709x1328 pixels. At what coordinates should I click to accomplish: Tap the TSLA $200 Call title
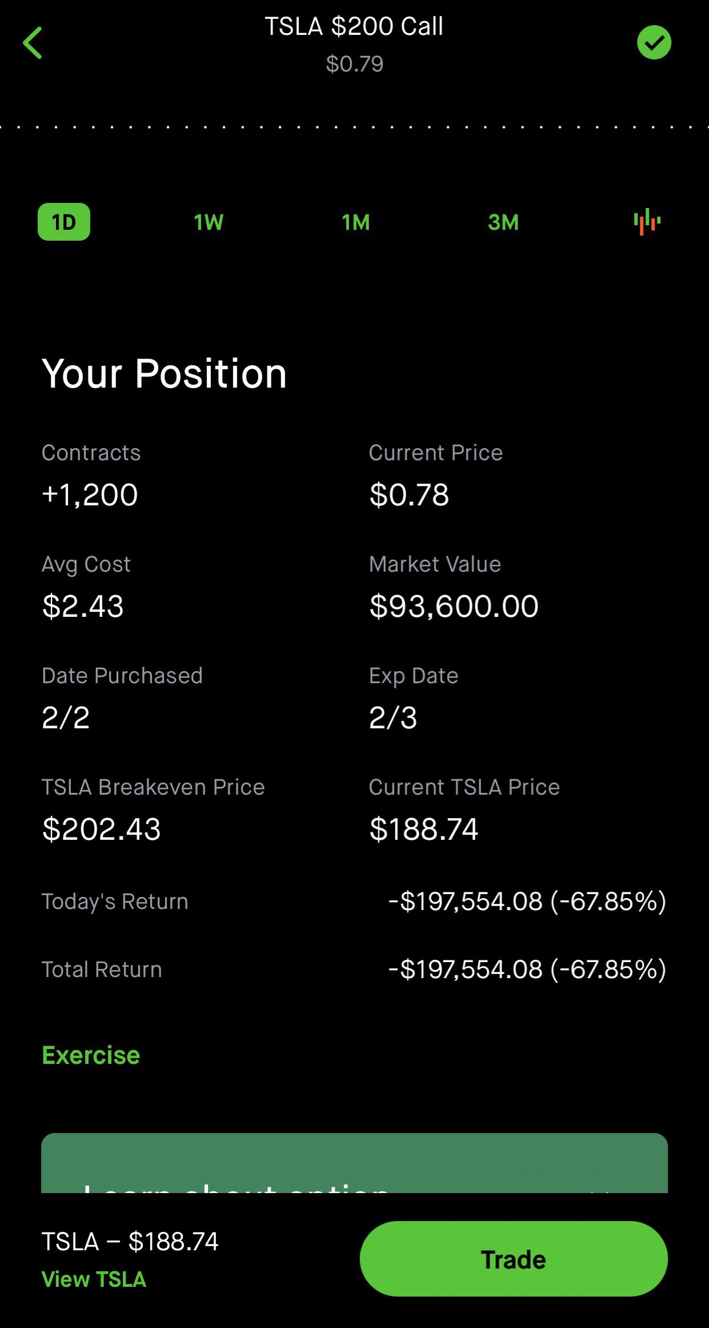pyautogui.click(x=354, y=26)
